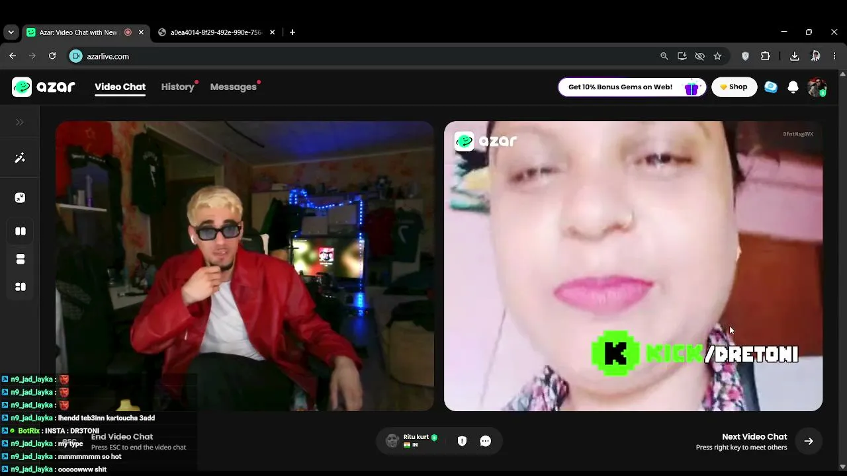Click the camera site-info icon in address bar

[x=76, y=56]
